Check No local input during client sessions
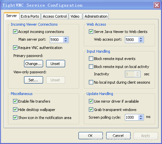Screen dimensions: 162x144 pyautogui.click(x=91, y=82)
